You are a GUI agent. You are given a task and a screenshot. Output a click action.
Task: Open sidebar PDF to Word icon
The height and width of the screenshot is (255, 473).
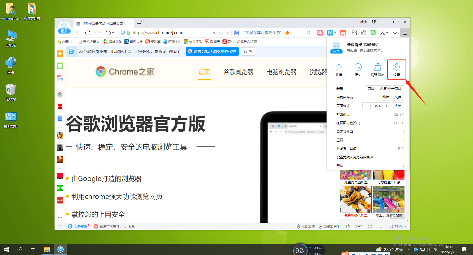pos(60,78)
